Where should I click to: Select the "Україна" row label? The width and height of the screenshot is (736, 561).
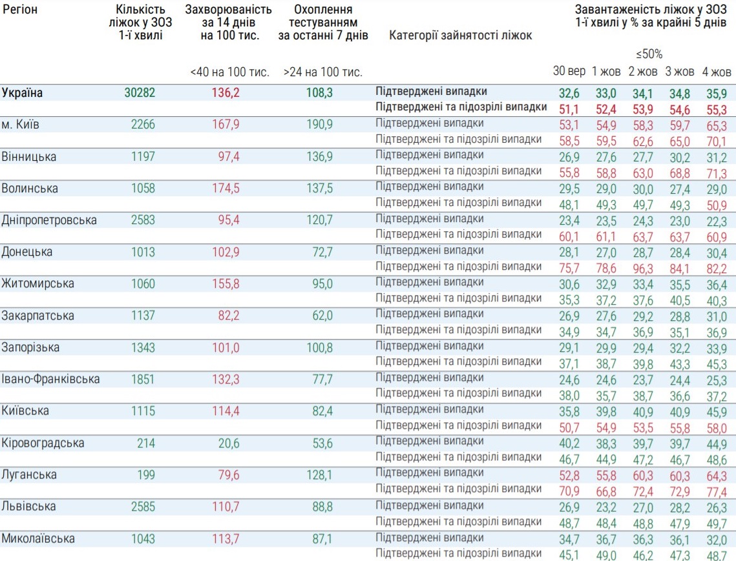[22, 93]
